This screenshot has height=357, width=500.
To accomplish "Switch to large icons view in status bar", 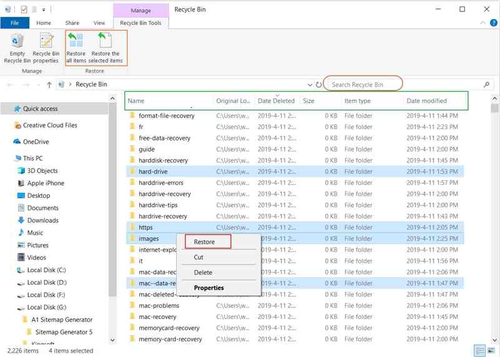I will (x=491, y=351).
